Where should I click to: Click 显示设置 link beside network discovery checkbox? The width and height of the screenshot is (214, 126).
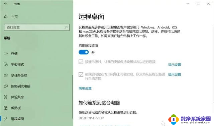click(x=175, y=74)
